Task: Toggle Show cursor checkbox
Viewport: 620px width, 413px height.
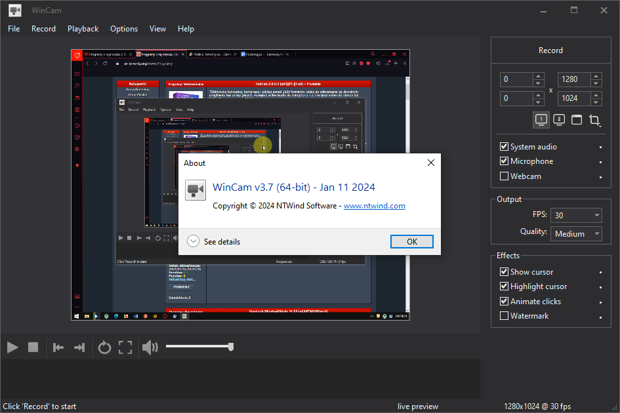Action: pos(504,272)
